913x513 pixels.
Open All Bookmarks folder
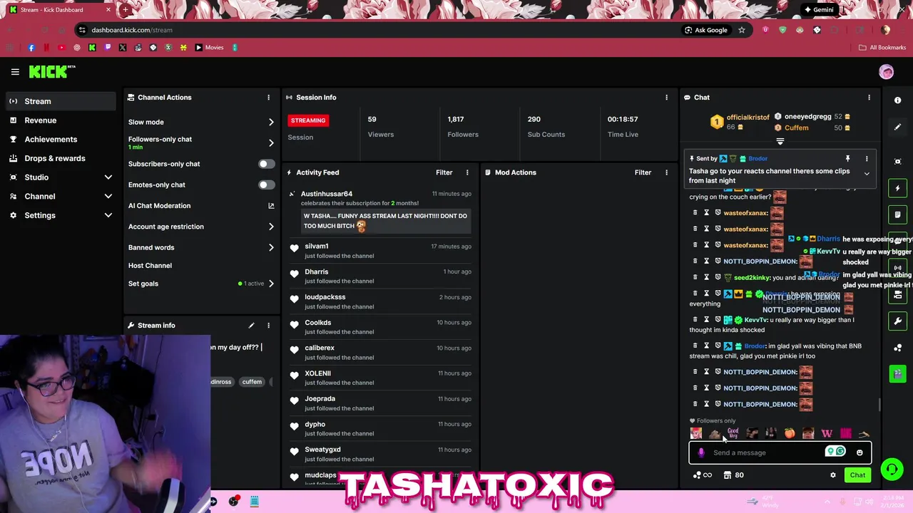(882, 48)
